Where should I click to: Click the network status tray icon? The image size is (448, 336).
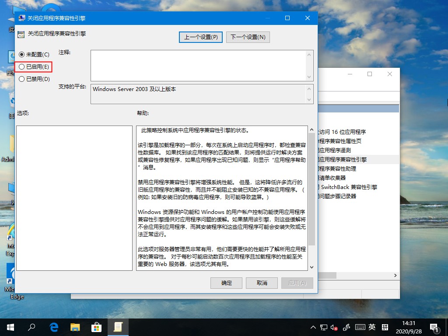click(324, 327)
